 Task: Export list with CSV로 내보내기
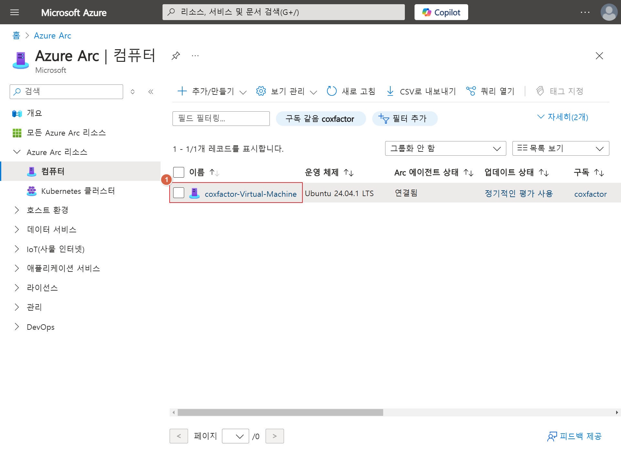click(x=421, y=91)
